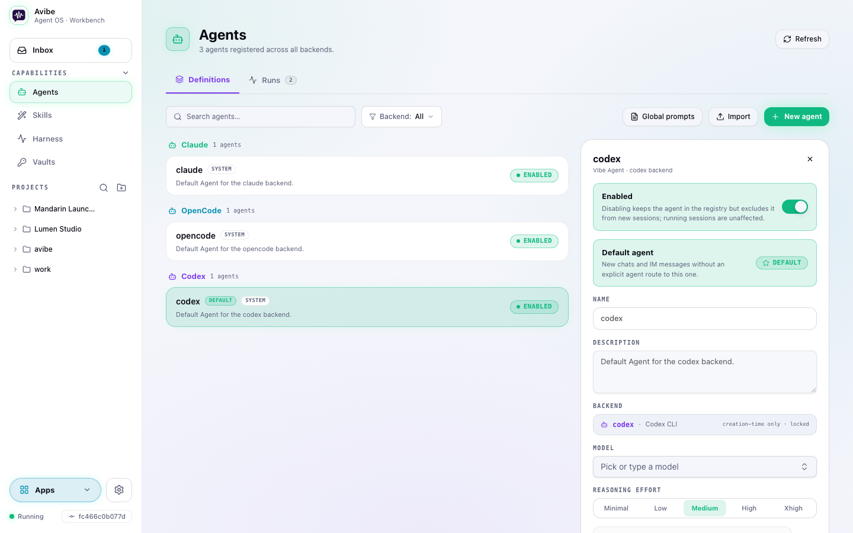Viewport: 853px width, 533px height.
Task: Toggle the Enabled switch for codex
Action: coord(795,207)
